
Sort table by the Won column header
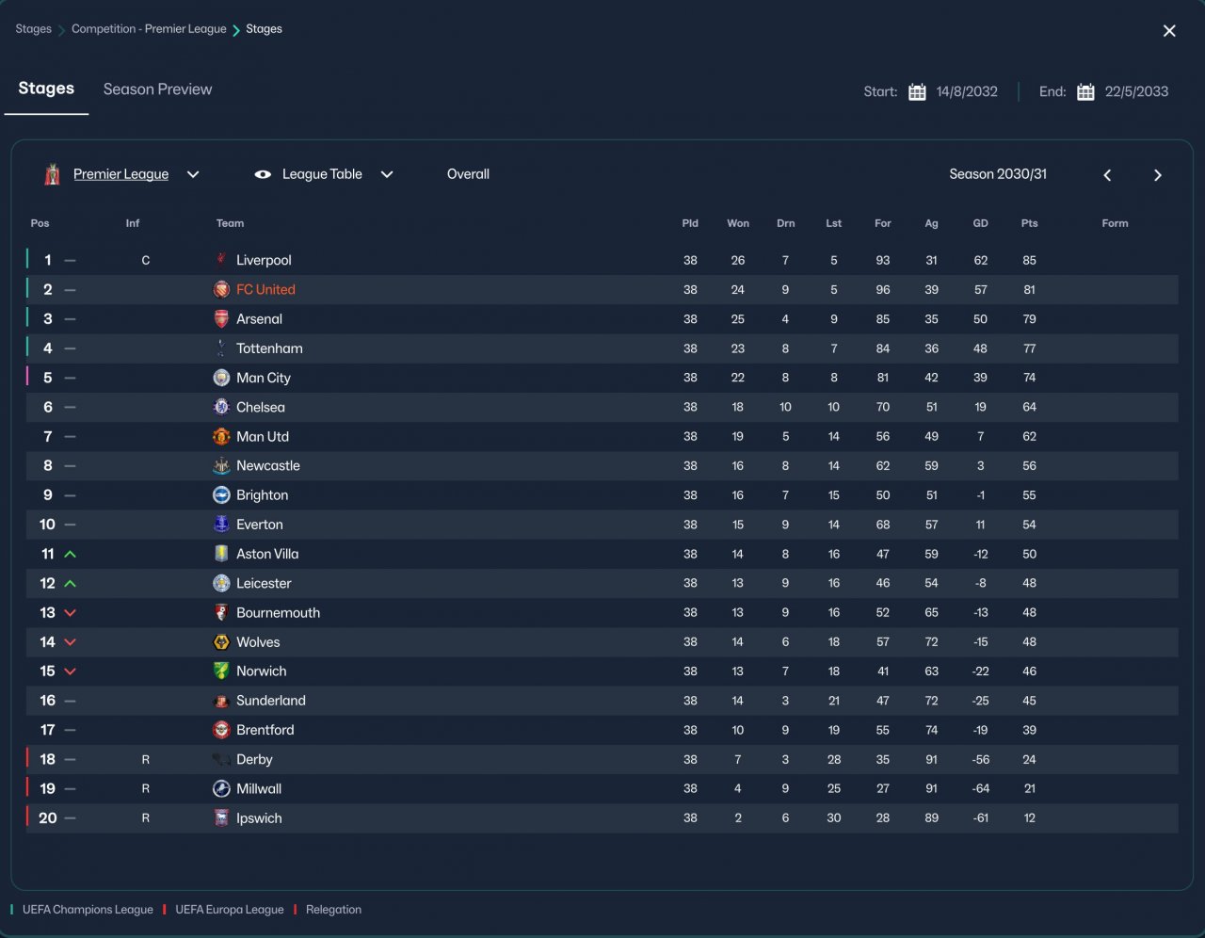point(738,223)
